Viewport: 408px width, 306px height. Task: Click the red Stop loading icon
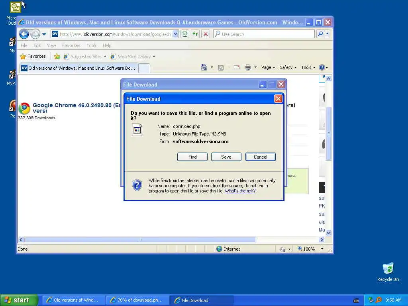point(206,34)
